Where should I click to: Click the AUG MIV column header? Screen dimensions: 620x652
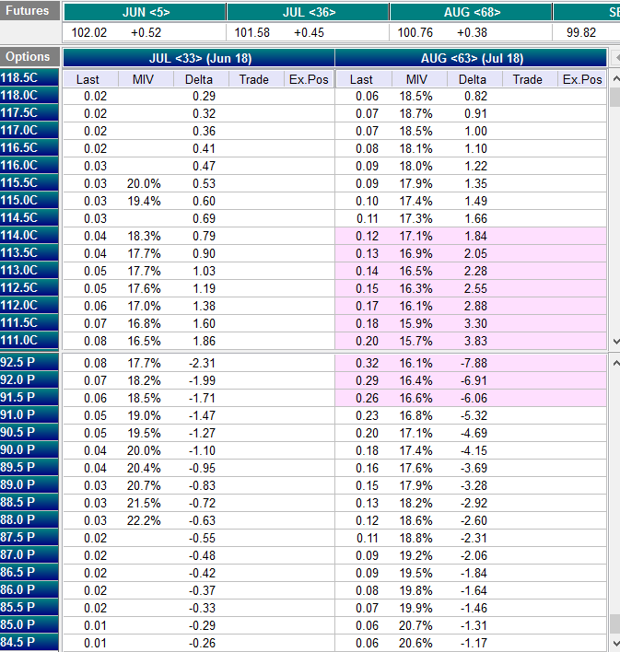(x=419, y=79)
